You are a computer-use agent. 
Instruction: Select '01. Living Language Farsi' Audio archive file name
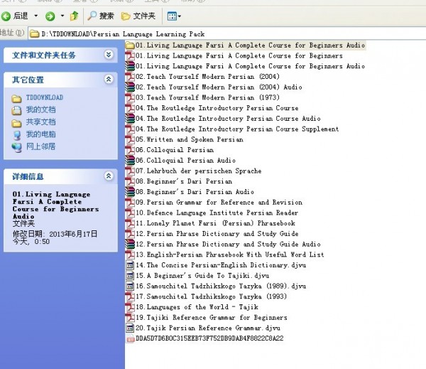coord(250,66)
